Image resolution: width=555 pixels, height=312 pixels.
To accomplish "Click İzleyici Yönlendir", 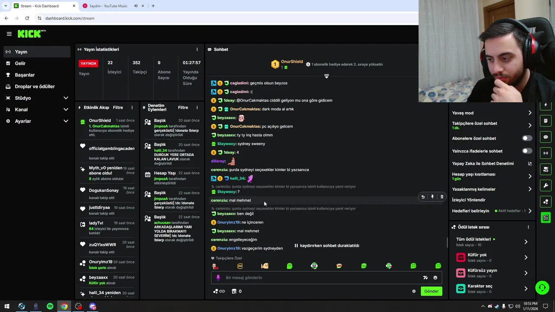I will click(469, 200).
